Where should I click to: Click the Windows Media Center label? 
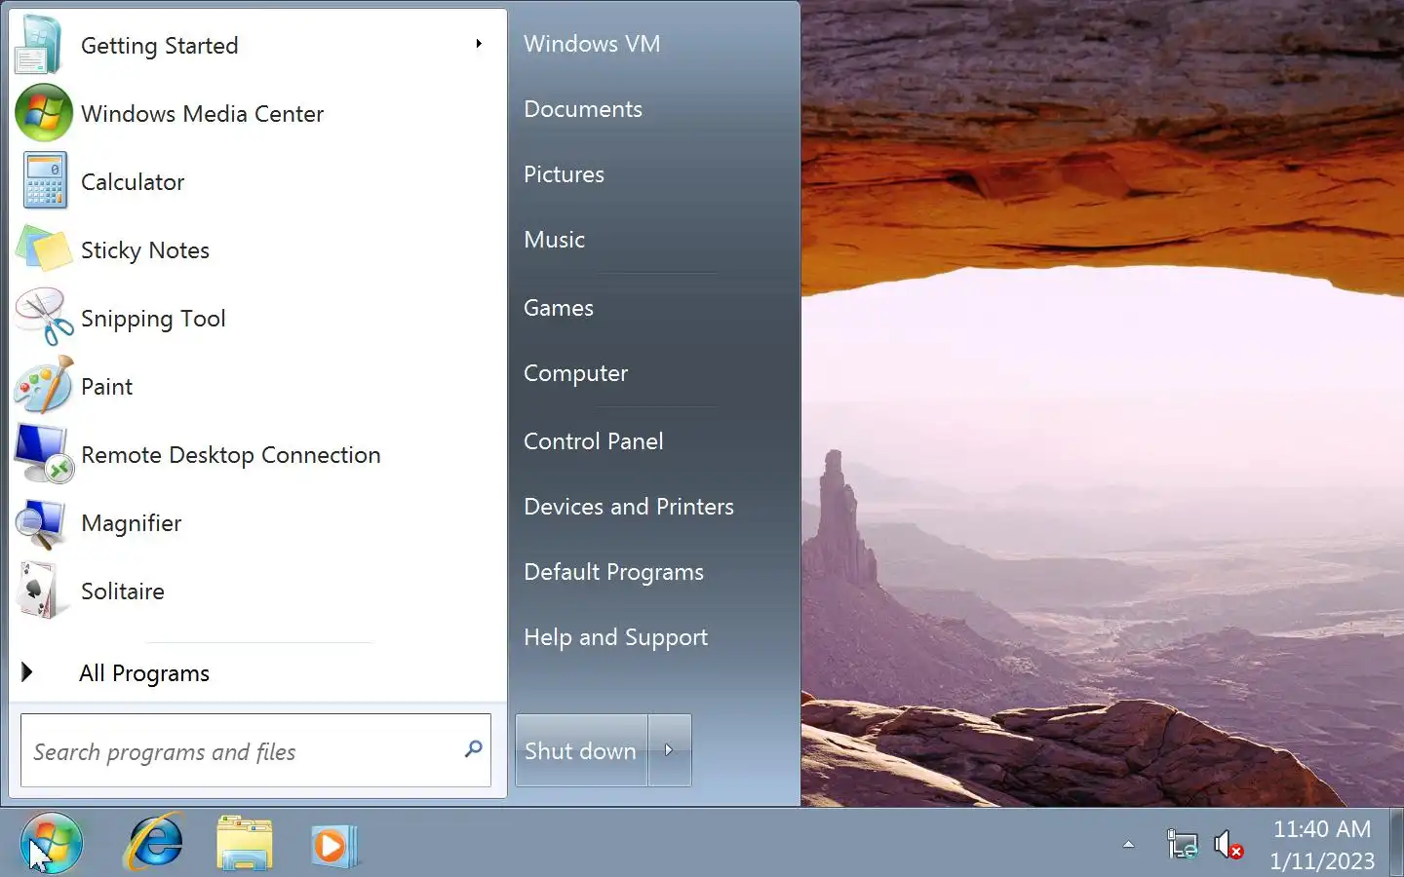point(202,114)
